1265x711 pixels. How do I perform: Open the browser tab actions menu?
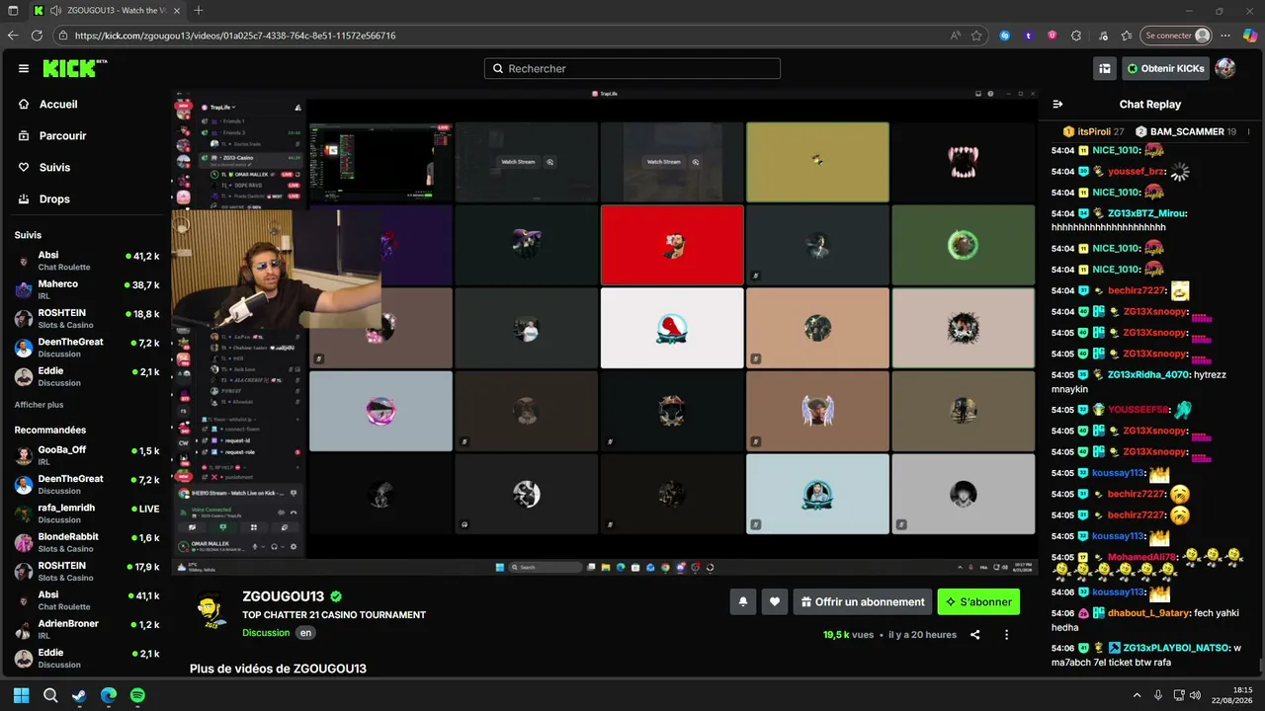[x=13, y=11]
